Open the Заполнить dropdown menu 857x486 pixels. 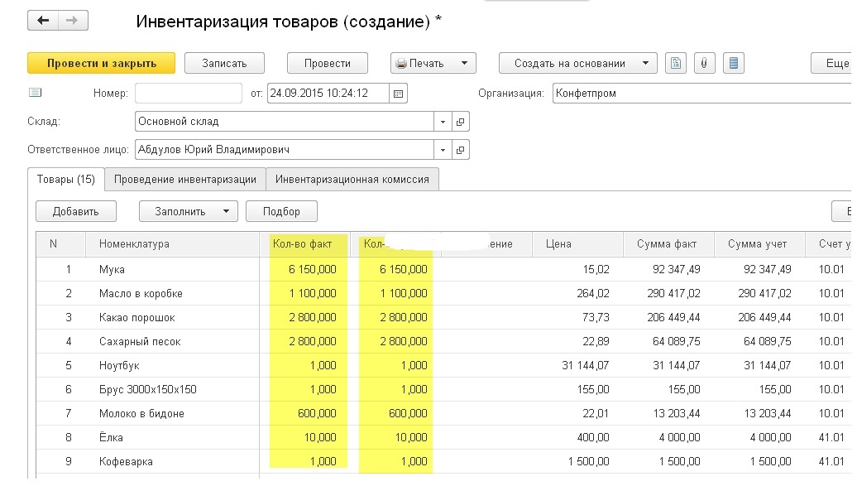click(x=189, y=211)
